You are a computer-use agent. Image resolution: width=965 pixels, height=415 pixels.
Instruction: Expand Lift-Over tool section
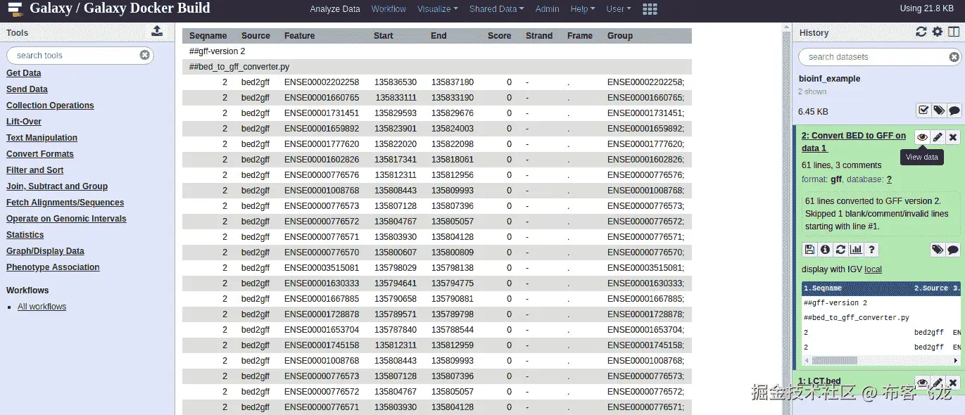pos(24,122)
